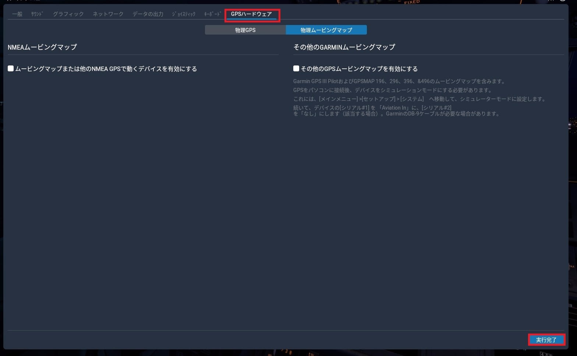577x356 pixels.
Task: Tick the その他のGPSムービングマップ checkbox
Action: tap(296, 68)
